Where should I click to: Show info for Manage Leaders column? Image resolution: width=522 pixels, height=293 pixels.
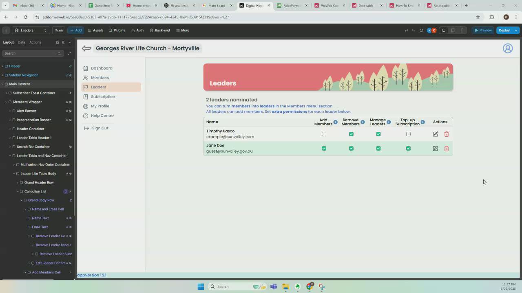pyautogui.click(x=389, y=122)
